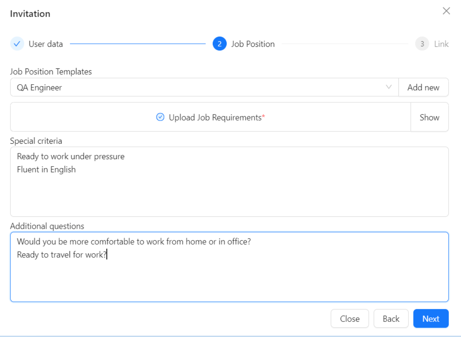
Task: Open the QA Engineer template dropdown
Action: pos(204,87)
